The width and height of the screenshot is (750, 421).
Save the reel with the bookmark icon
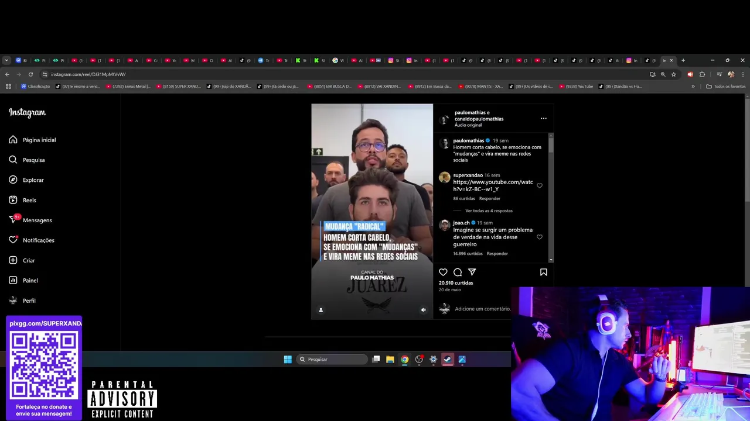coord(544,272)
